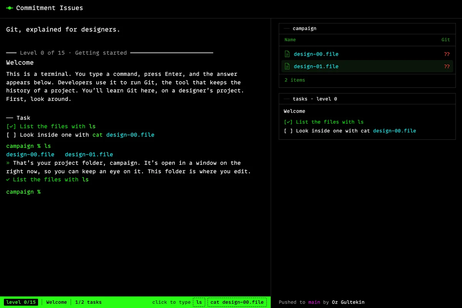
Task: Click the design-01.file name in ls output
Action: (x=89, y=154)
